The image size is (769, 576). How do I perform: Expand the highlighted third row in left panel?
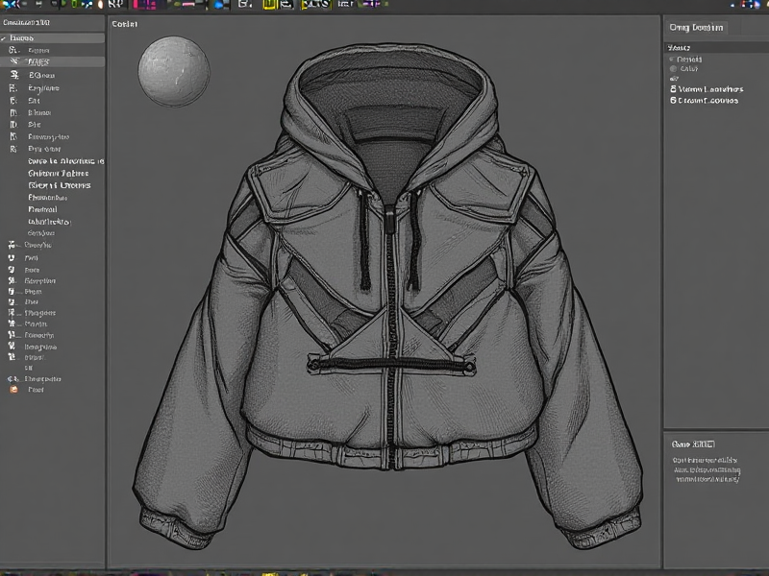tap(13, 61)
